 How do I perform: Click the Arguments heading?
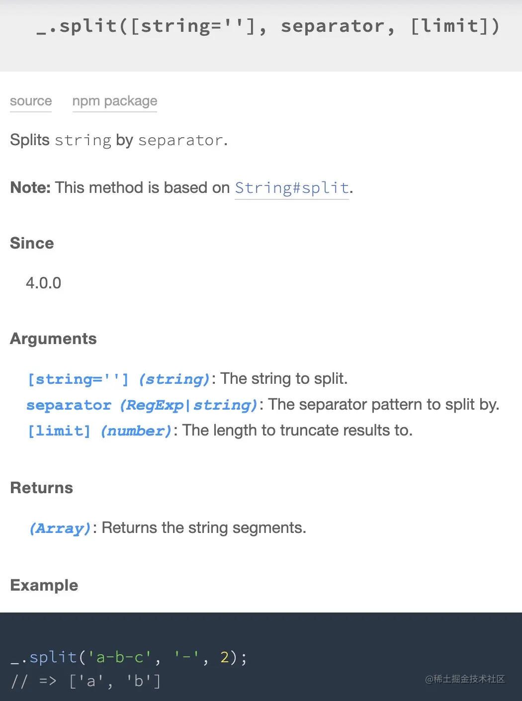click(x=53, y=339)
